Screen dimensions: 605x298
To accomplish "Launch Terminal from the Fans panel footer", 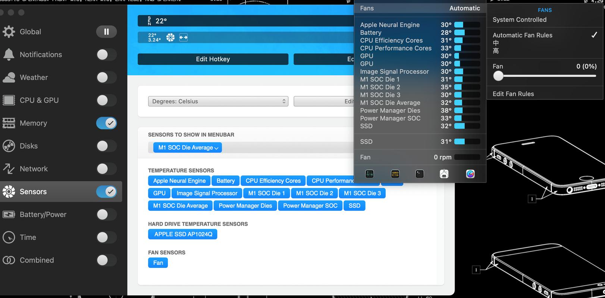I will [420, 174].
